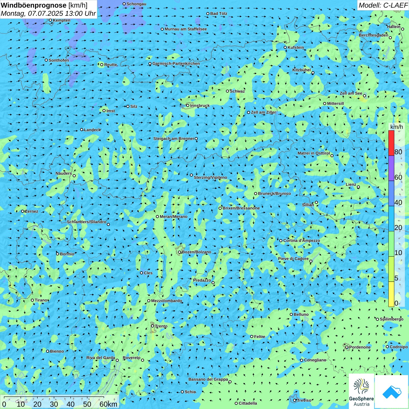The height and width of the screenshot is (409, 409).
Task: Click the 'Rovereto' label
Action: coord(131,358)
